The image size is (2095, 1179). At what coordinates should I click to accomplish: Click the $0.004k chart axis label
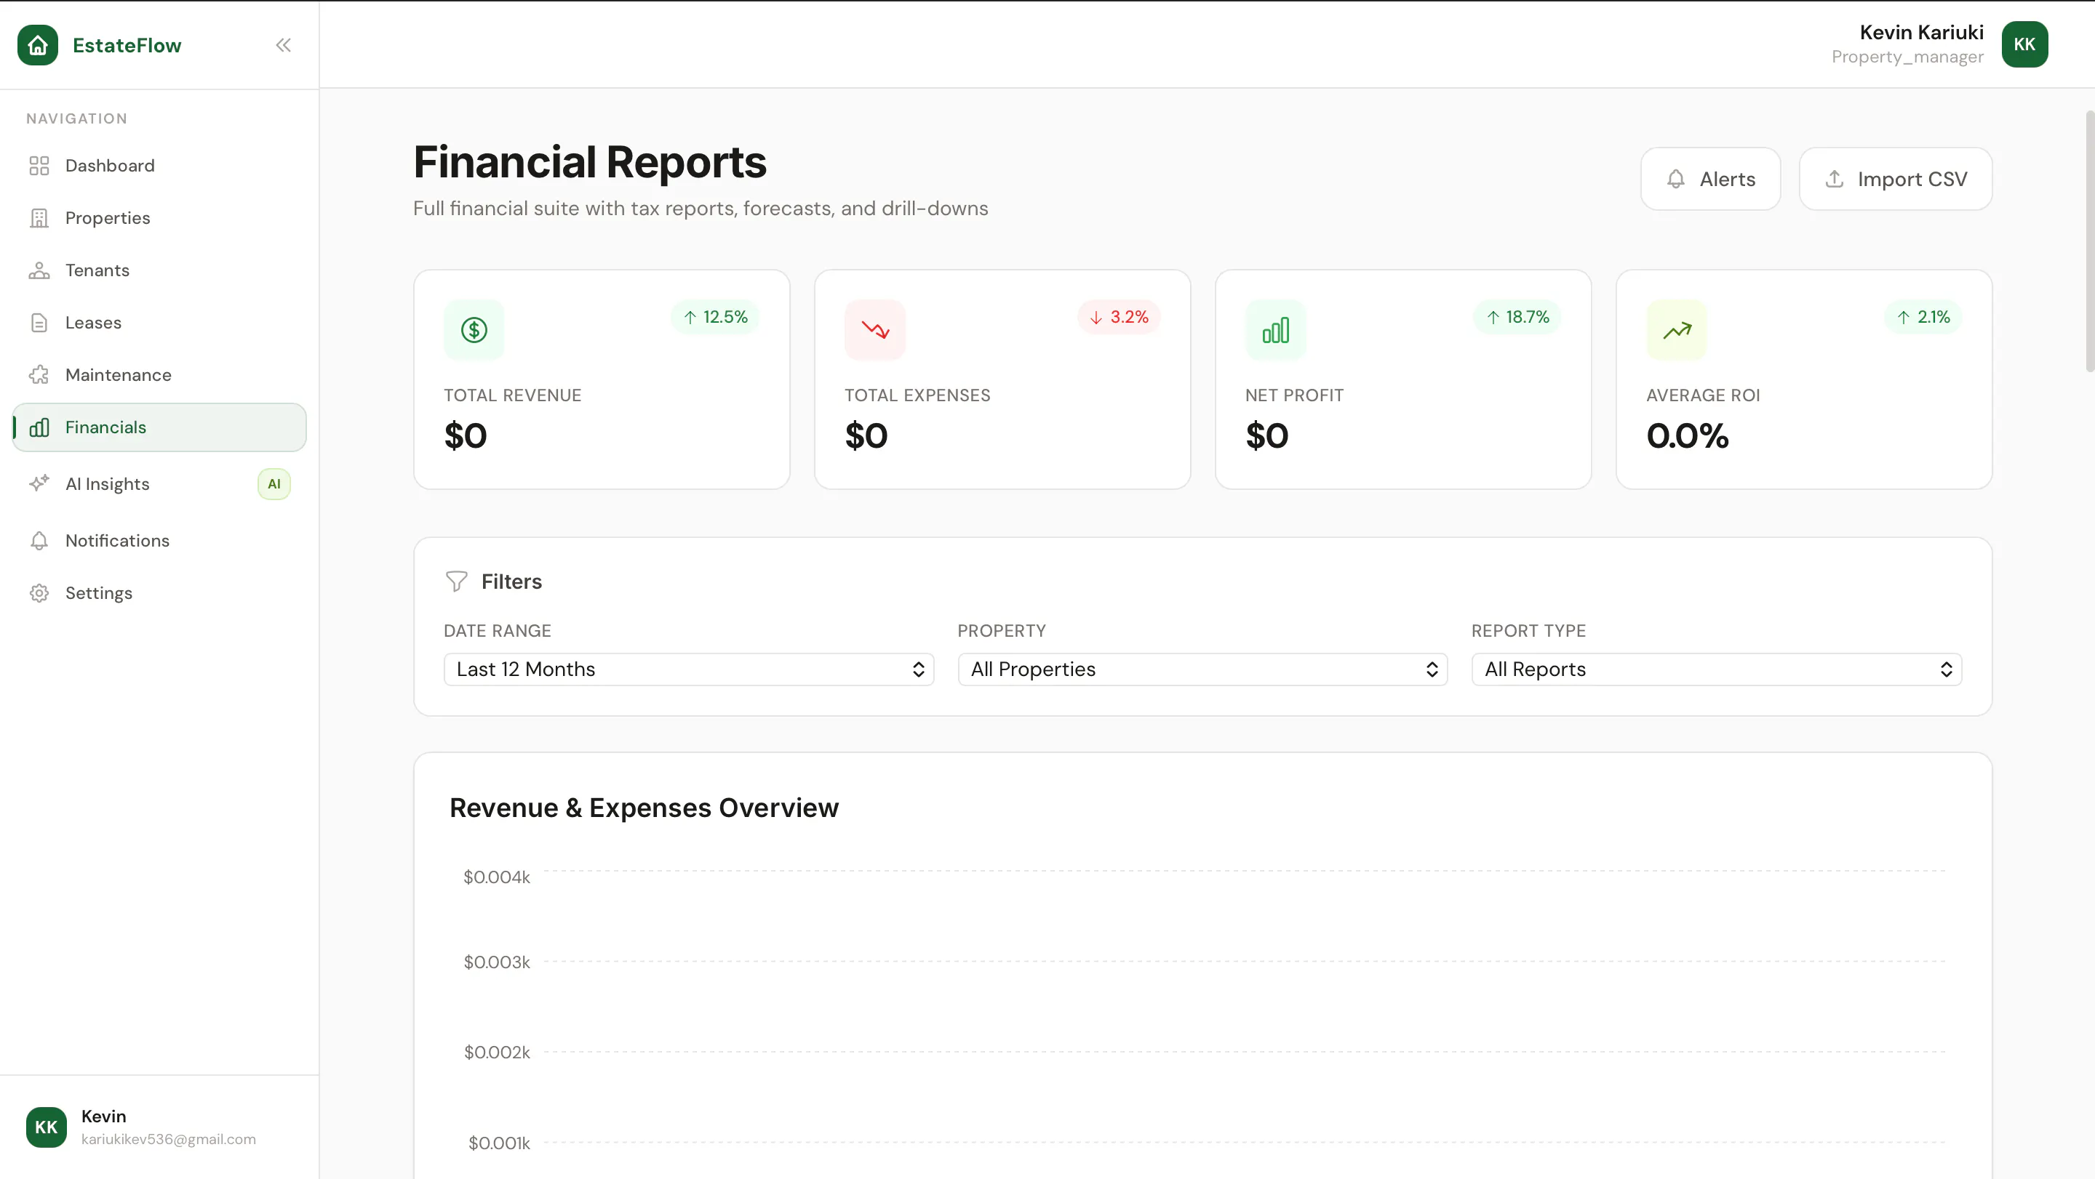point(496,877)
